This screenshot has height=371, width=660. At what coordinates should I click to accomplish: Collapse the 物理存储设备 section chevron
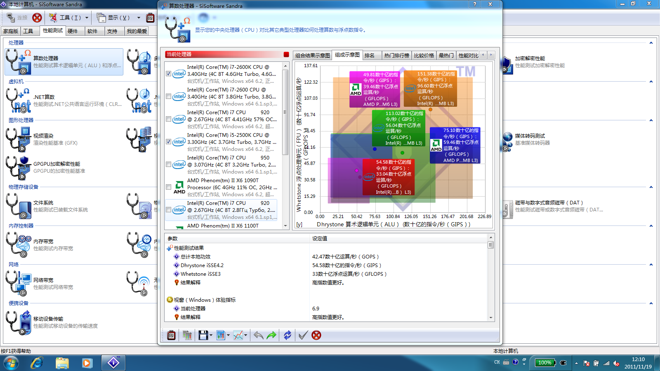[x=651, y=187]
